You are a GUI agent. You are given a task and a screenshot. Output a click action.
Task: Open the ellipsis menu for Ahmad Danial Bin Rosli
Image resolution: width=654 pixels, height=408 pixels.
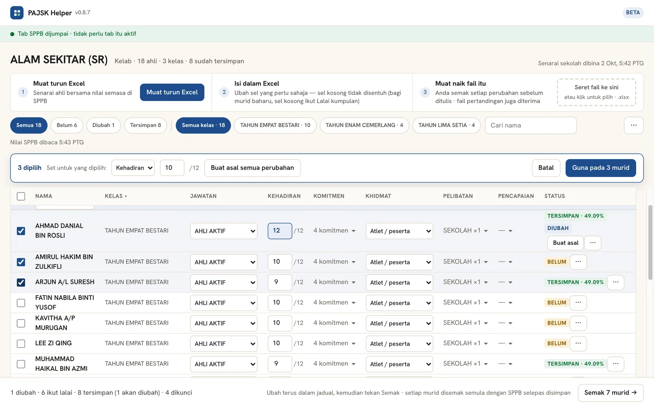pyautogui.click(x=593, y=243)
